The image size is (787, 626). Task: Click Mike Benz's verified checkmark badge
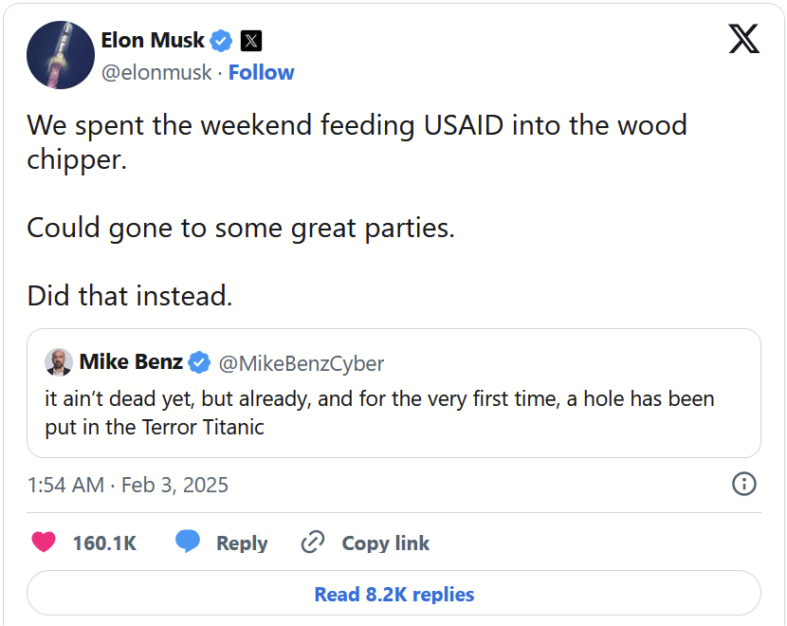click(199, 362)
